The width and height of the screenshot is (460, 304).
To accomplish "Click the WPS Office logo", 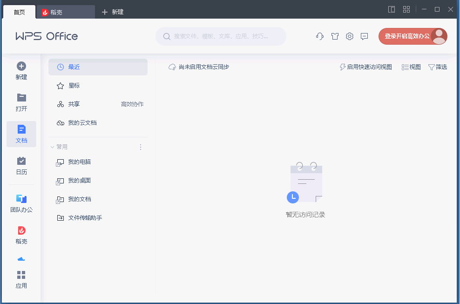I will (47, 36).
